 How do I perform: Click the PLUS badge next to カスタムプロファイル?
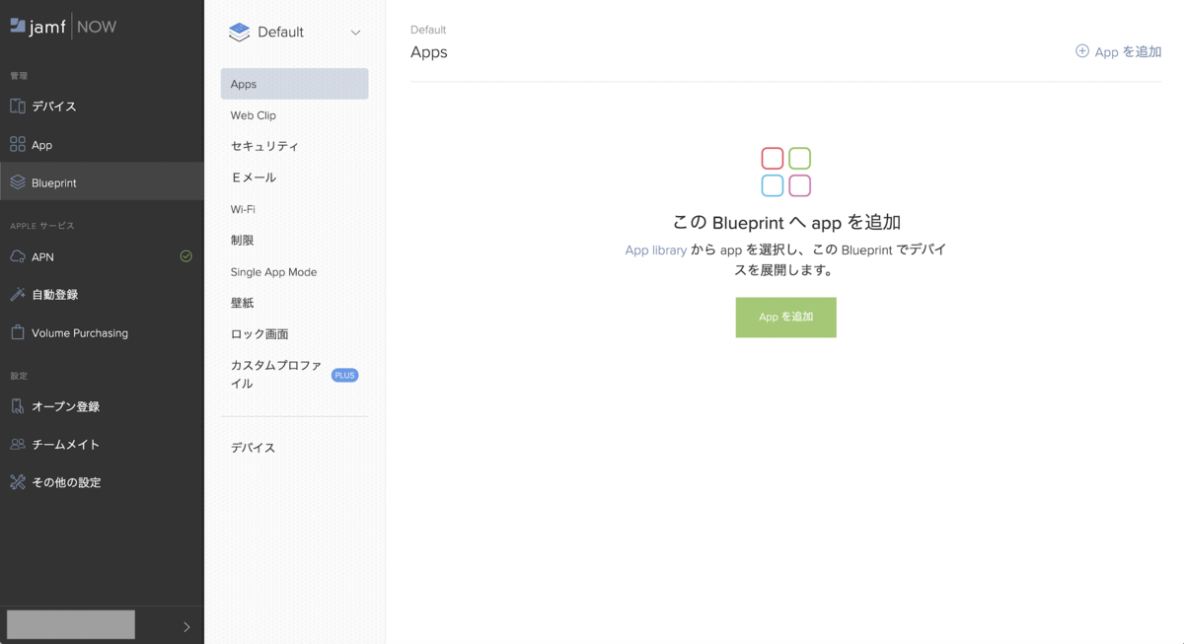point(344,375)
